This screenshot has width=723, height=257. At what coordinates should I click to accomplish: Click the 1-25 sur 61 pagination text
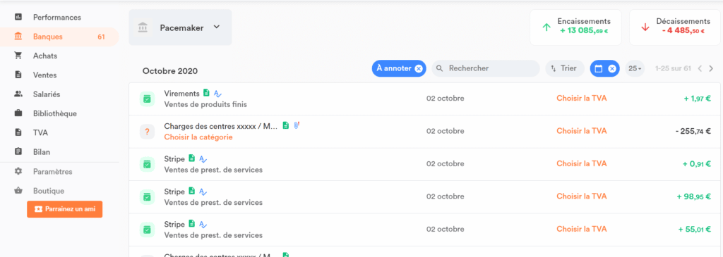[673, 68]
